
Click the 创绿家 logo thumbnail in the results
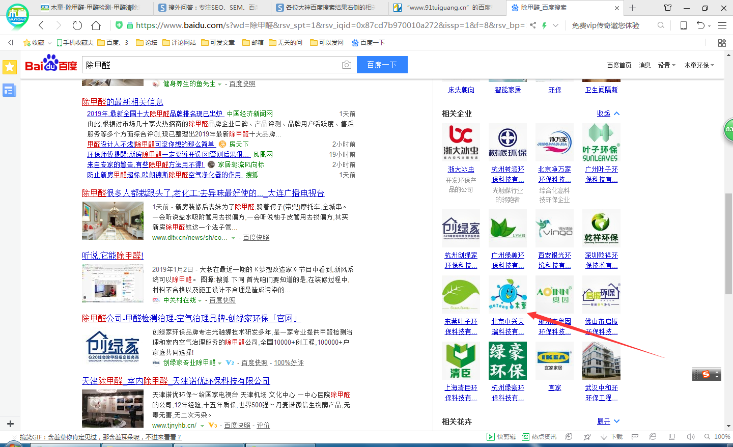coord(113,347)
